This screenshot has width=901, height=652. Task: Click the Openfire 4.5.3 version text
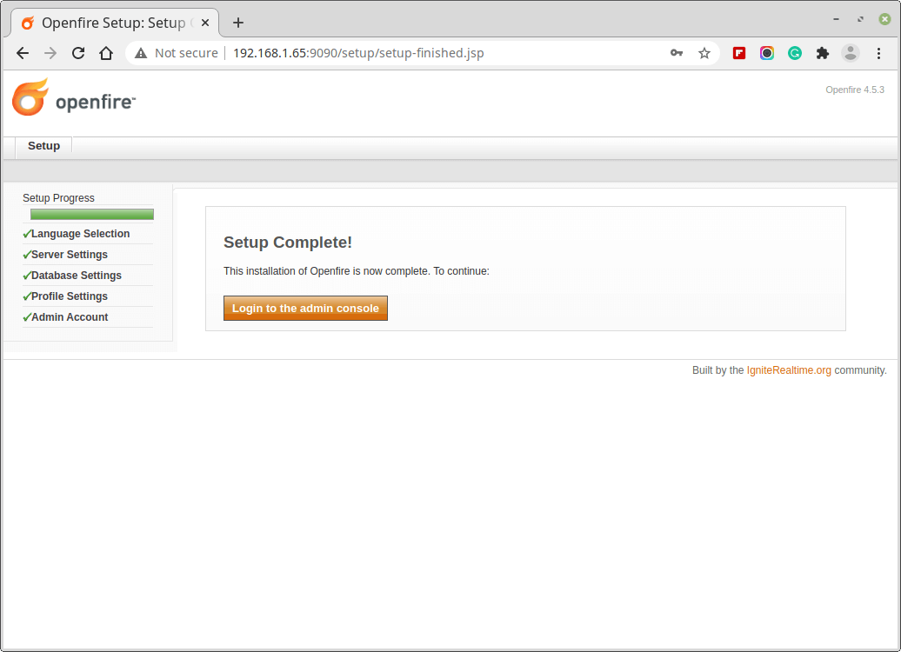point(854,90)
